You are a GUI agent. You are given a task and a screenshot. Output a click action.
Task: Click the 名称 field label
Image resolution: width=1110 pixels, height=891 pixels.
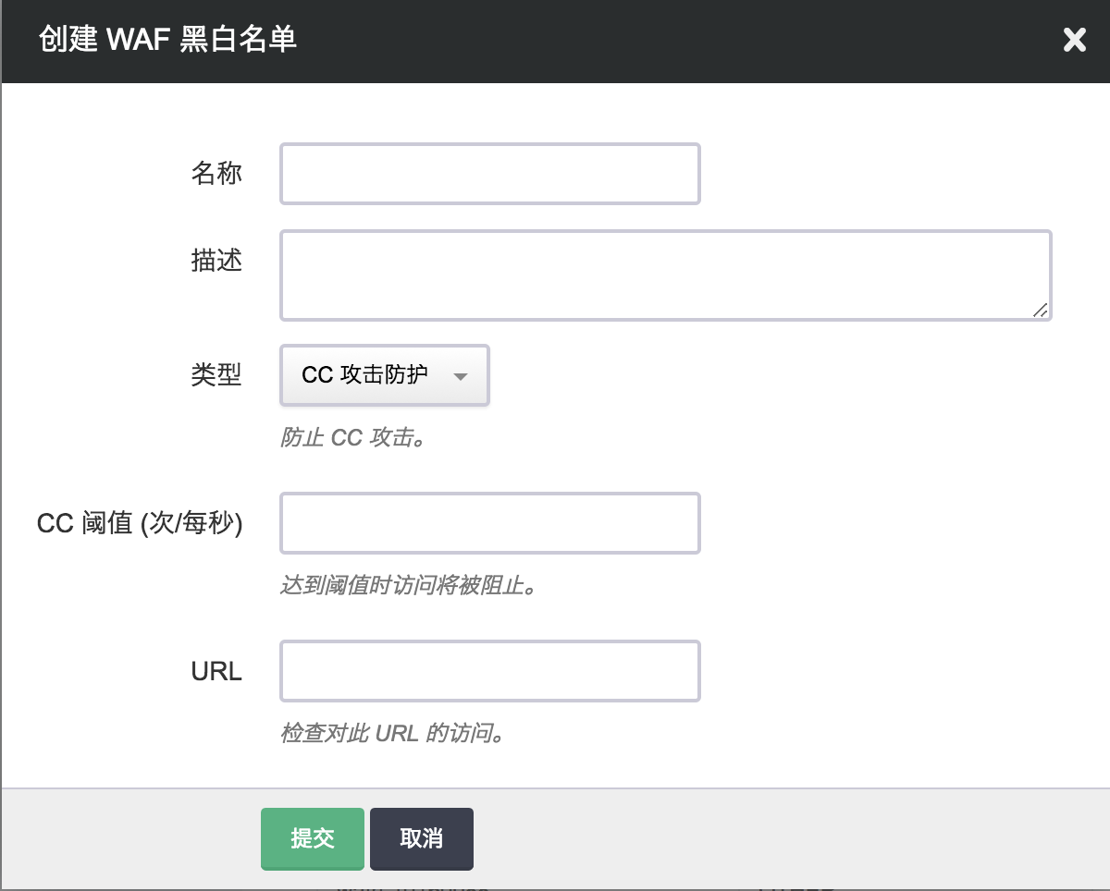click(x=216, y=173)
